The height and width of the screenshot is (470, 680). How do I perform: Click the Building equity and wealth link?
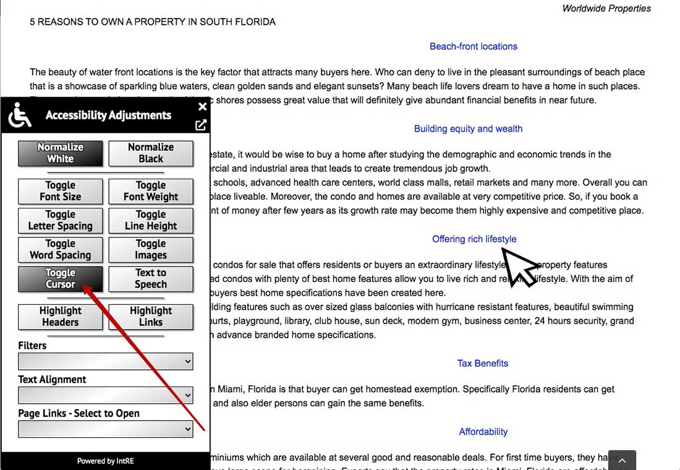[468, 129]
